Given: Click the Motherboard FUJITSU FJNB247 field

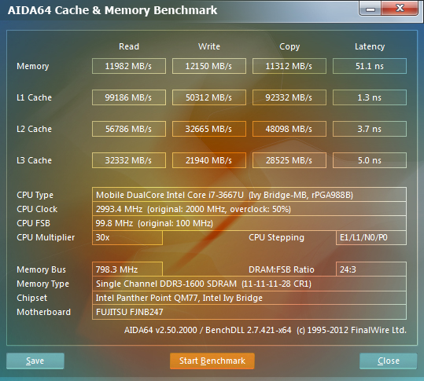Looking at the screenshot, I should coord(249,312).
